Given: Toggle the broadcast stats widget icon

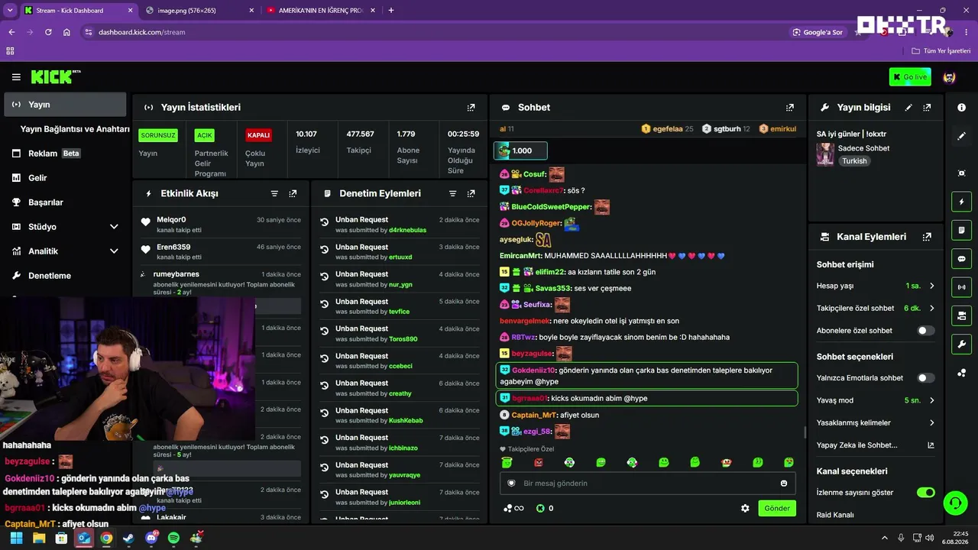Looking at the screenshot, I should click(x=961, y=287).
